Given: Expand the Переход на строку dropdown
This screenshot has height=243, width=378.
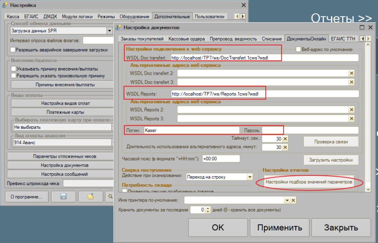Looking at the screenshot, I should (x=250, y=177).
